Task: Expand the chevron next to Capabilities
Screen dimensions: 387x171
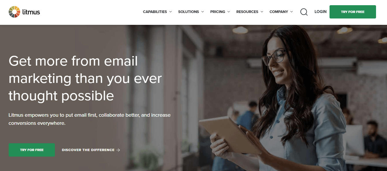Action: pos(170,12)
